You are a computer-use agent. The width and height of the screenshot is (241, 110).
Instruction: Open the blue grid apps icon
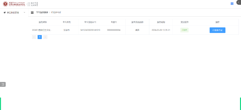coord(232,4)
